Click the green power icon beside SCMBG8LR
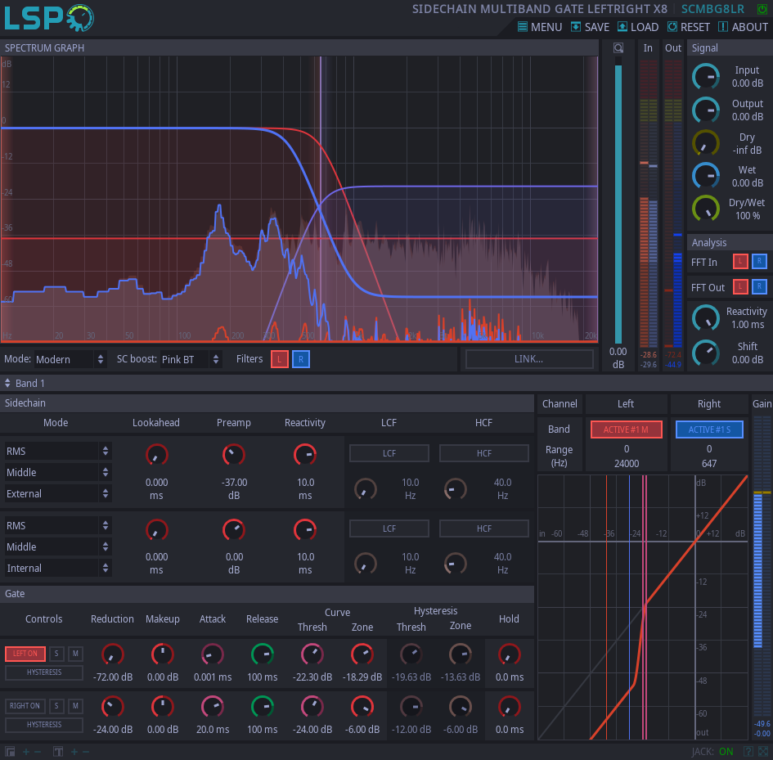 coord(762,9)
